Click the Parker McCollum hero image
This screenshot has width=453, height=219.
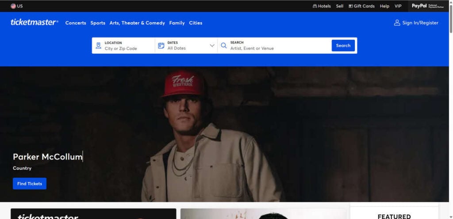[224, 134]
